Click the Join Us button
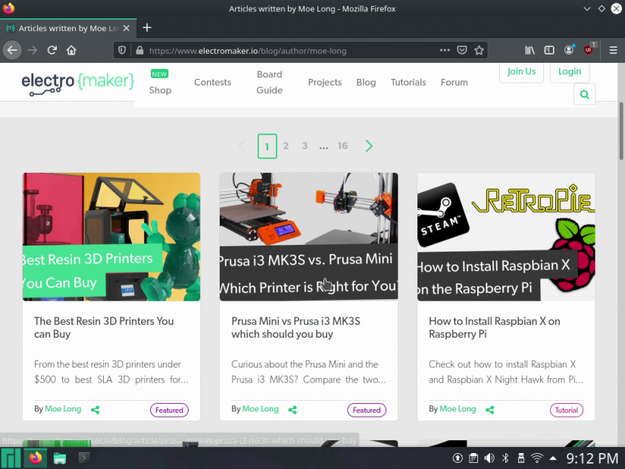The width and height of the screenshot is (625, 469). click(x=521, y=71)
